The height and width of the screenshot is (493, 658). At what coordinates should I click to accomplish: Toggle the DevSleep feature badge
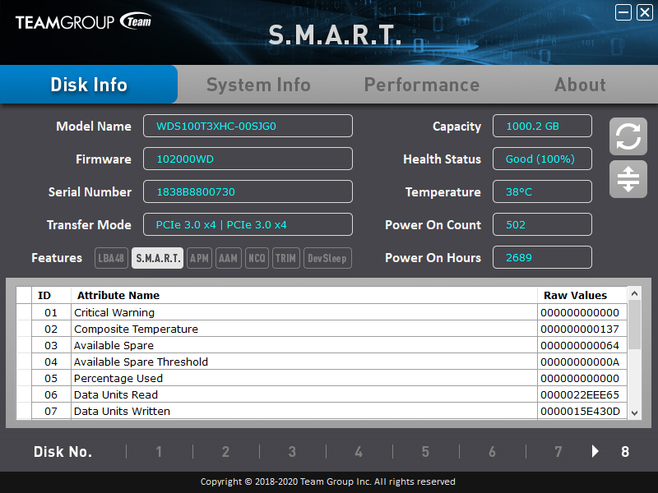pos(327,258)
